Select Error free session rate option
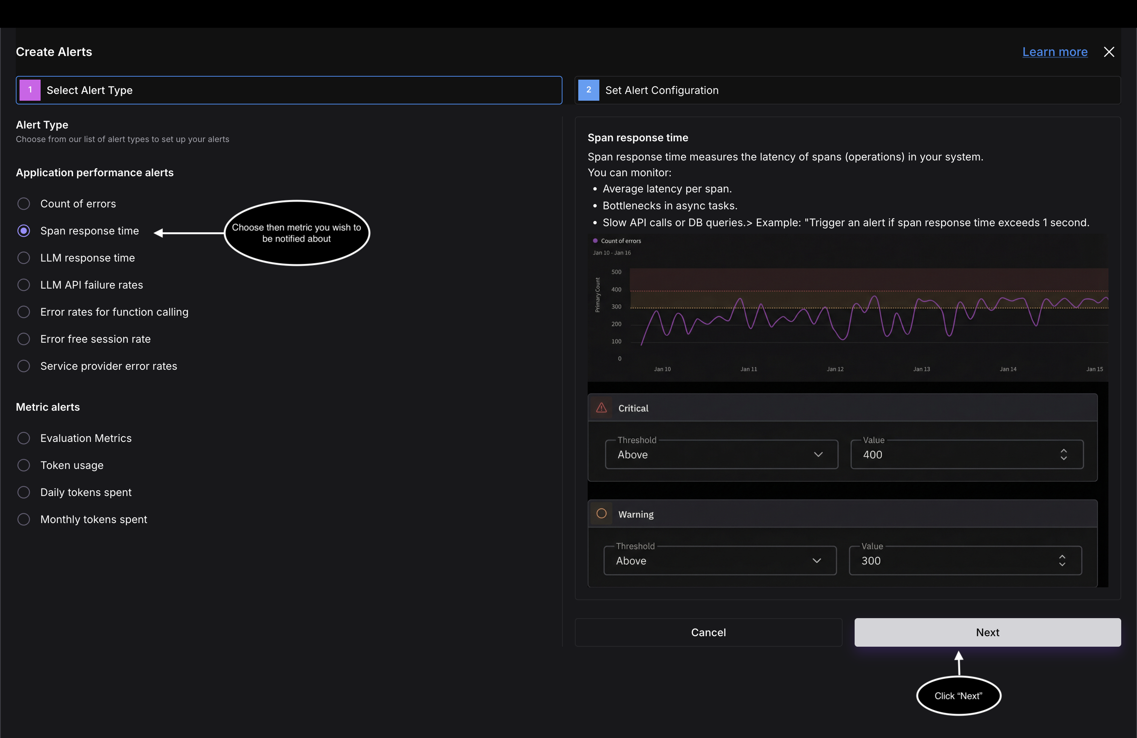The image size is (1137, 738). tap(23, 339)
